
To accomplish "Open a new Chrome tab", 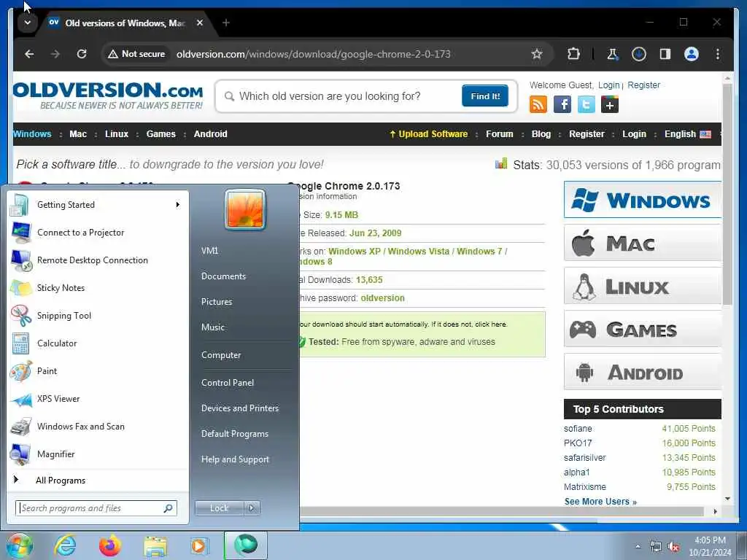I will click(226, 23).
